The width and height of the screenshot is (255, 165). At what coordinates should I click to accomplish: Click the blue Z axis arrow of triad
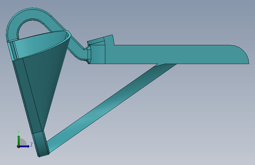(x=25, y=146)
